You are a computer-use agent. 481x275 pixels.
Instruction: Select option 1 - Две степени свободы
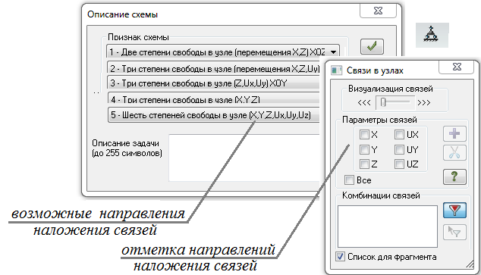223,52
